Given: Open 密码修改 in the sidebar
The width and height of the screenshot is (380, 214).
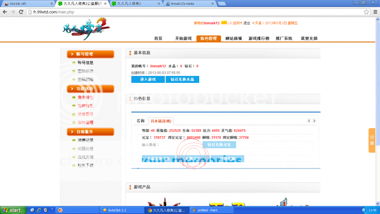Looking at the screenshot, I should coord(85,71).
